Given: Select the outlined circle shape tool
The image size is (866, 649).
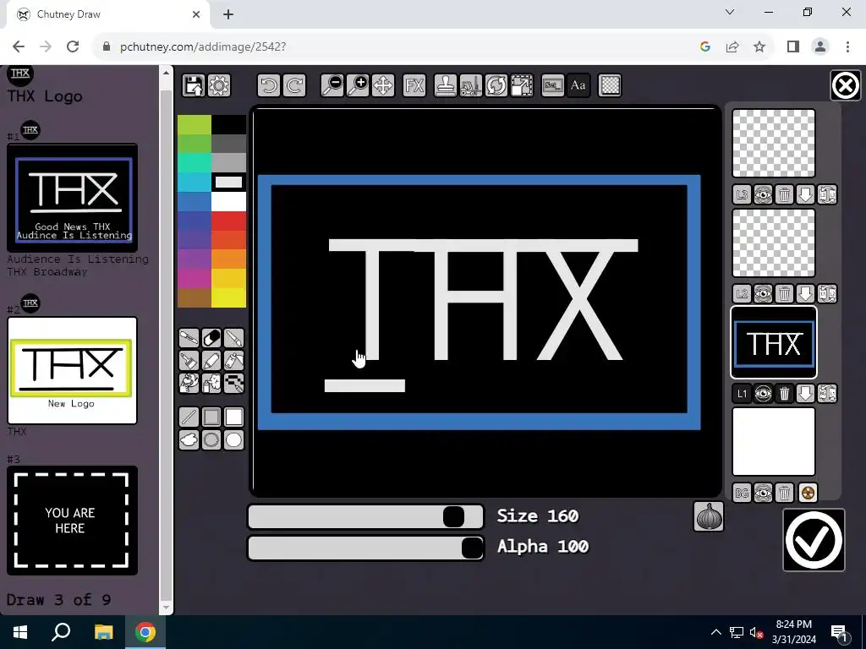Looking at the screenshot, I should 211,439.
